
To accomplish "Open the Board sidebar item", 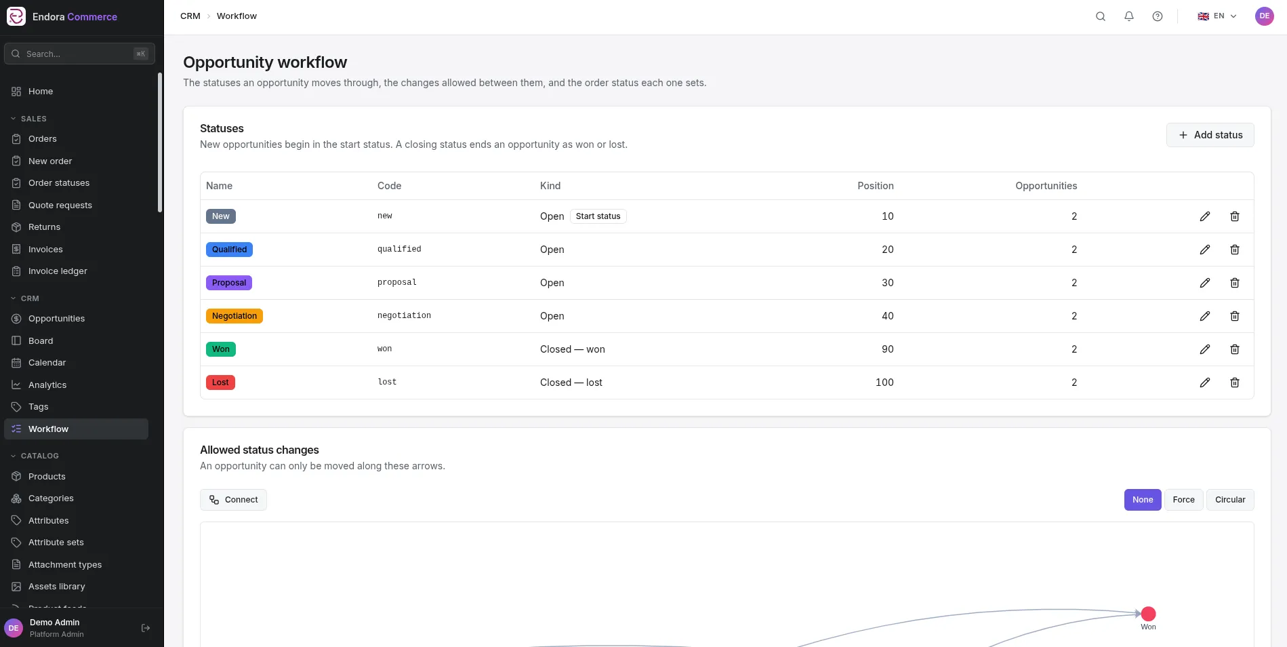I will click(76, 341).
